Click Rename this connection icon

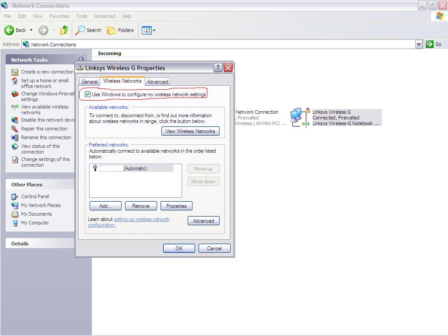[15, 138]
